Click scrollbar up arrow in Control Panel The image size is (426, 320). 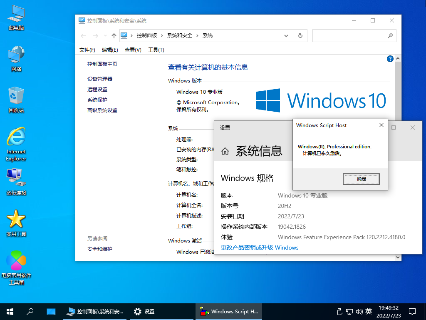398,58
